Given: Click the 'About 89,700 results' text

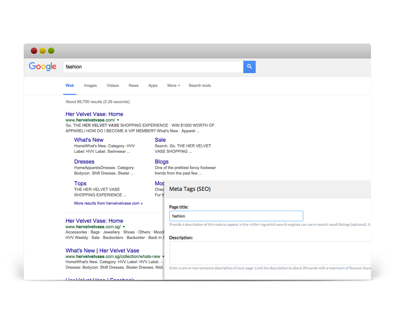Looking at the screenshot, I should click(x=98, y=102).
